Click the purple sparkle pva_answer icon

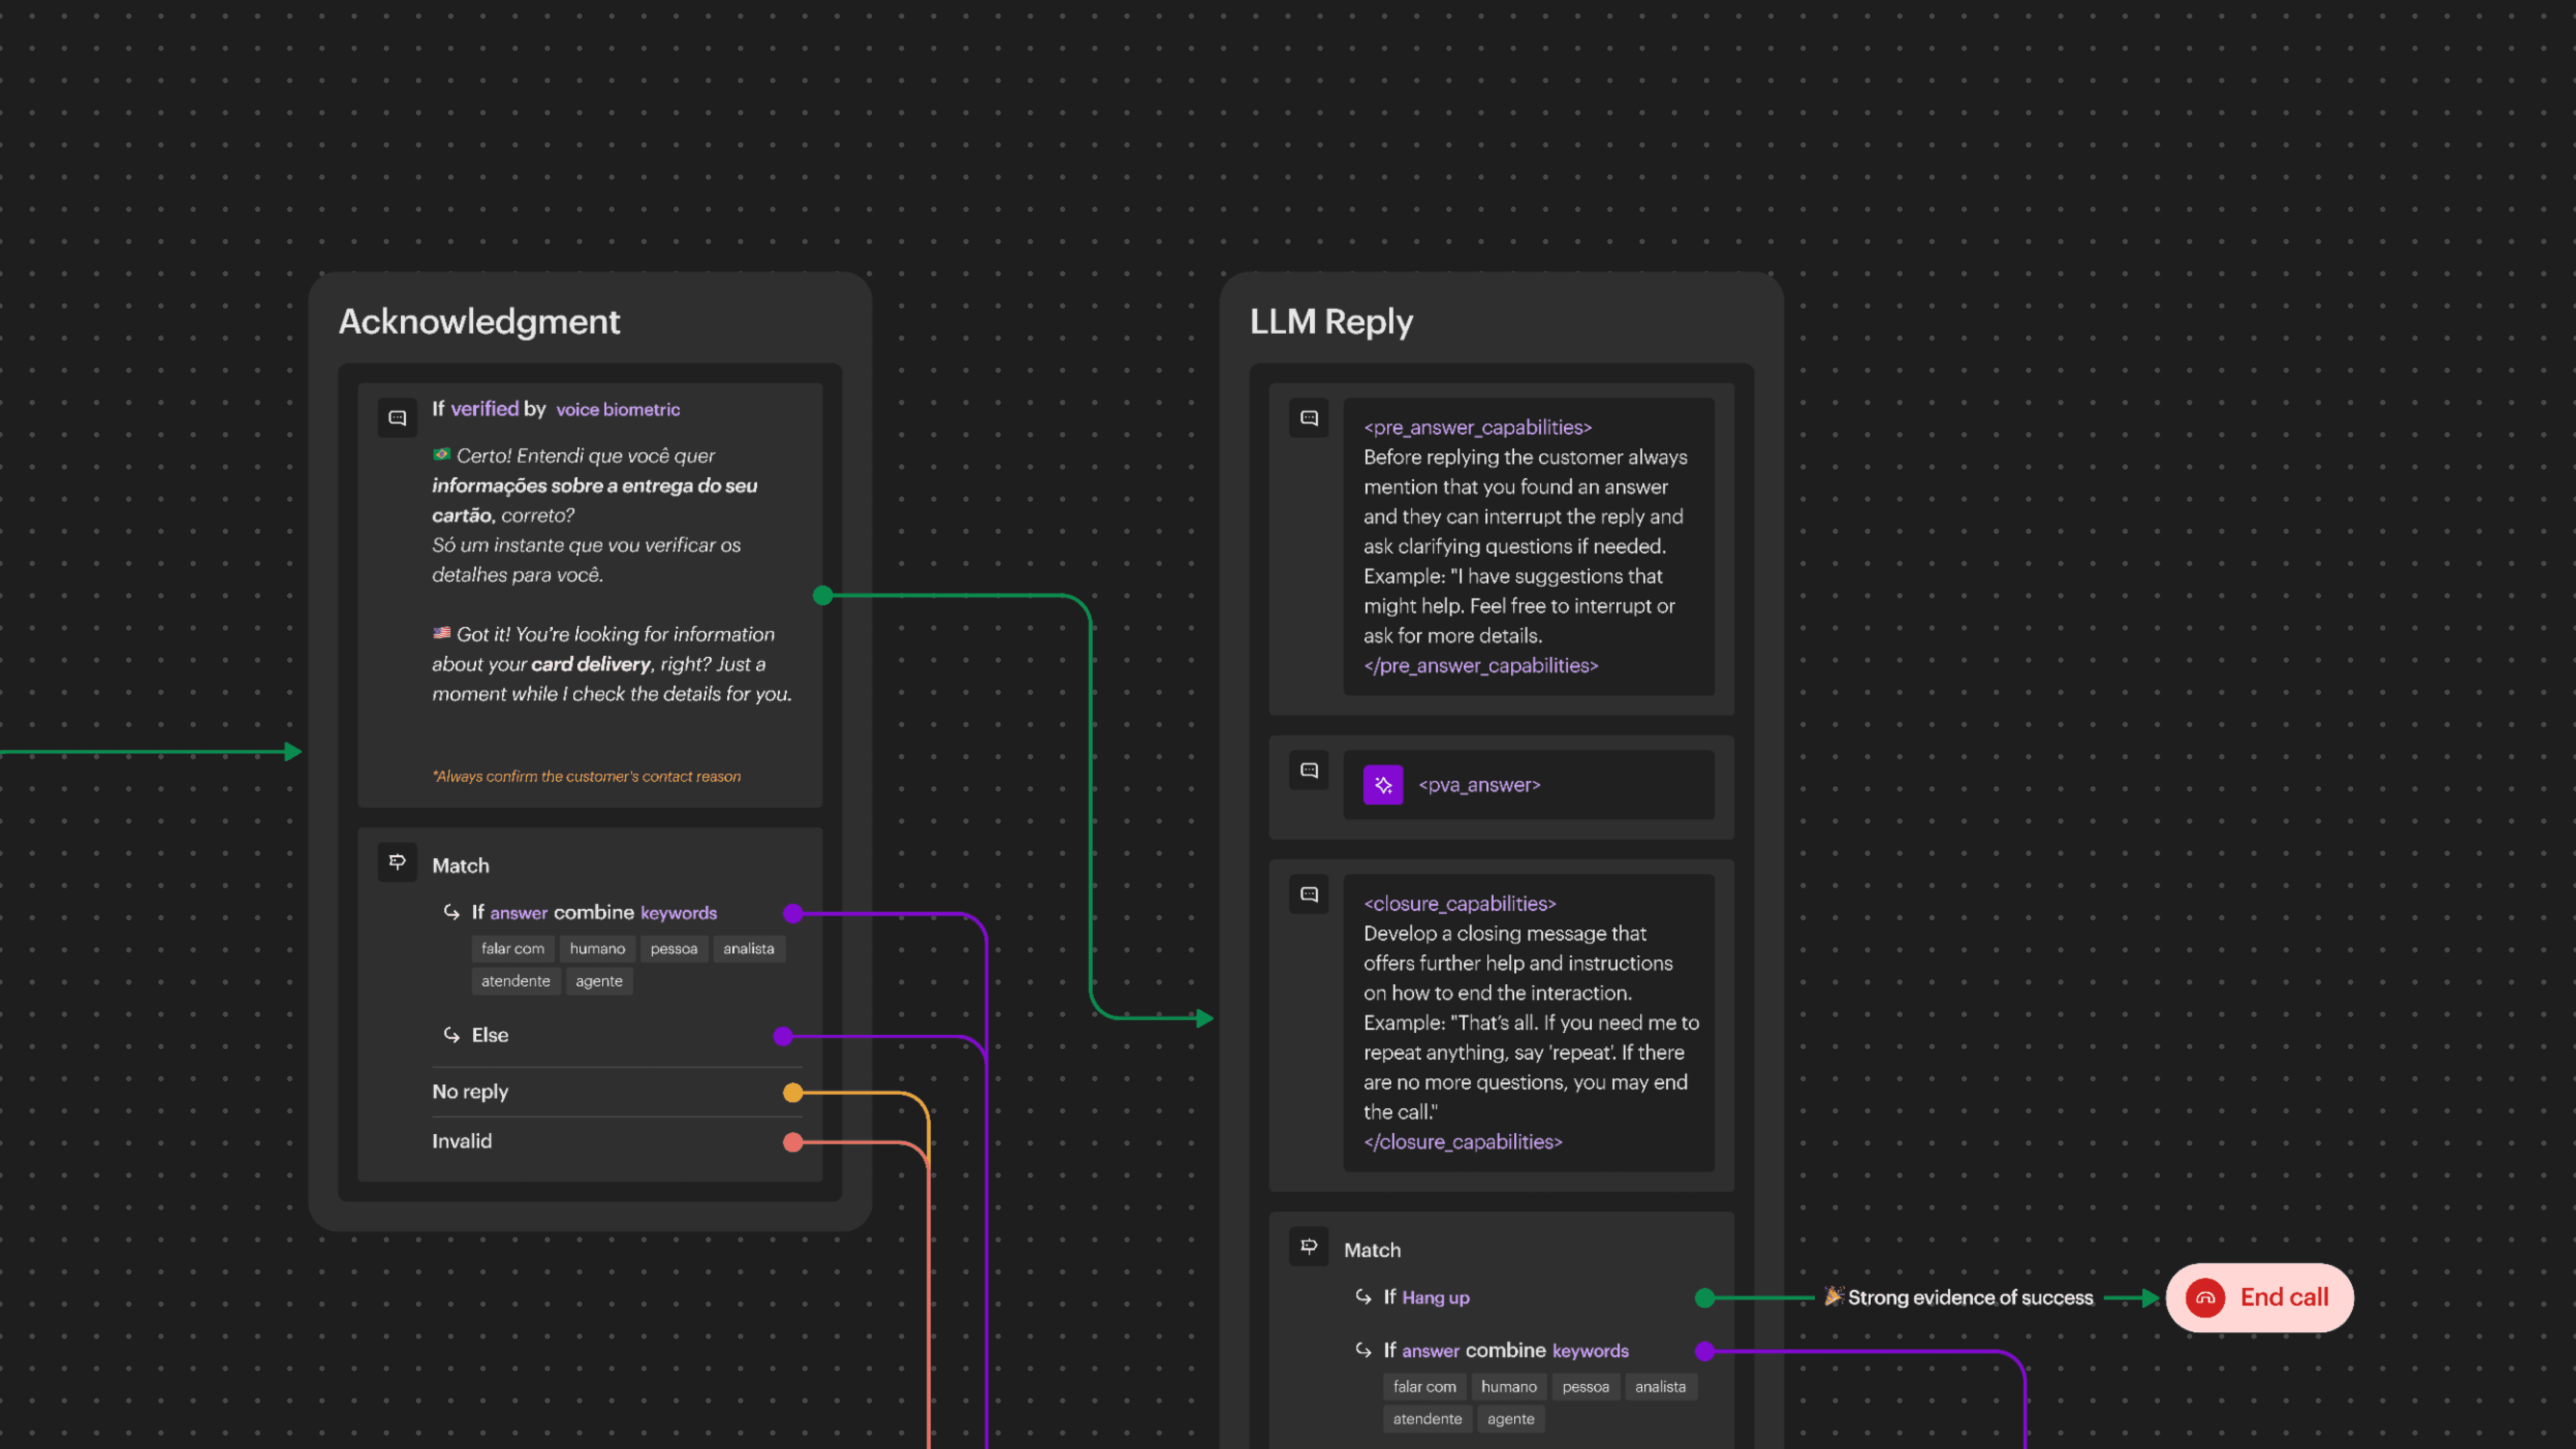click(x=1382, y=785)
